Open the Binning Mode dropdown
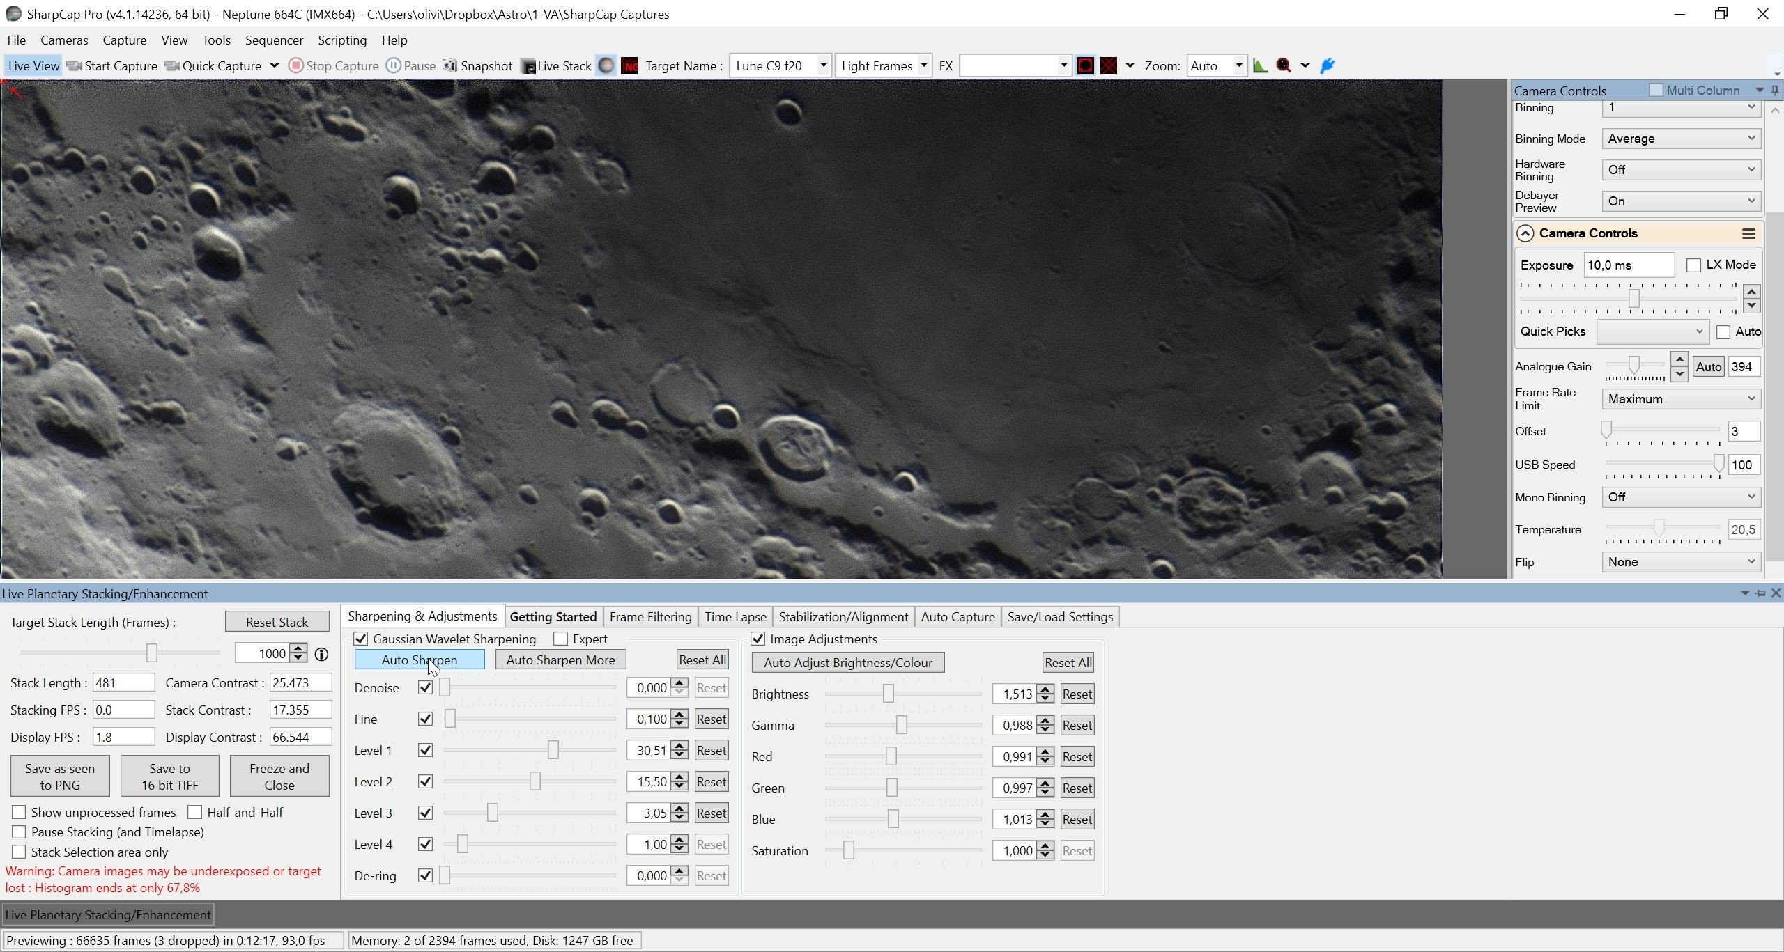Image resolution: width=1784 pixels, height=952 pixels. [x=1682, y=139]
